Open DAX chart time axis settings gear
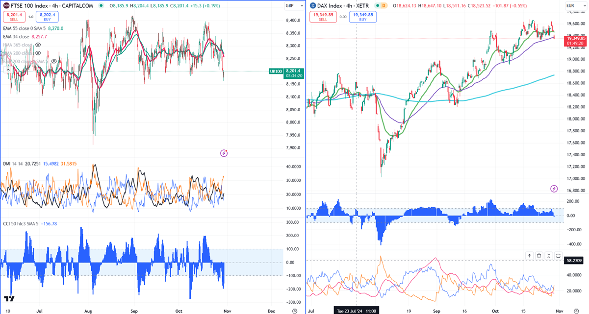Screen dimensions: 589x314 point(576,311)
